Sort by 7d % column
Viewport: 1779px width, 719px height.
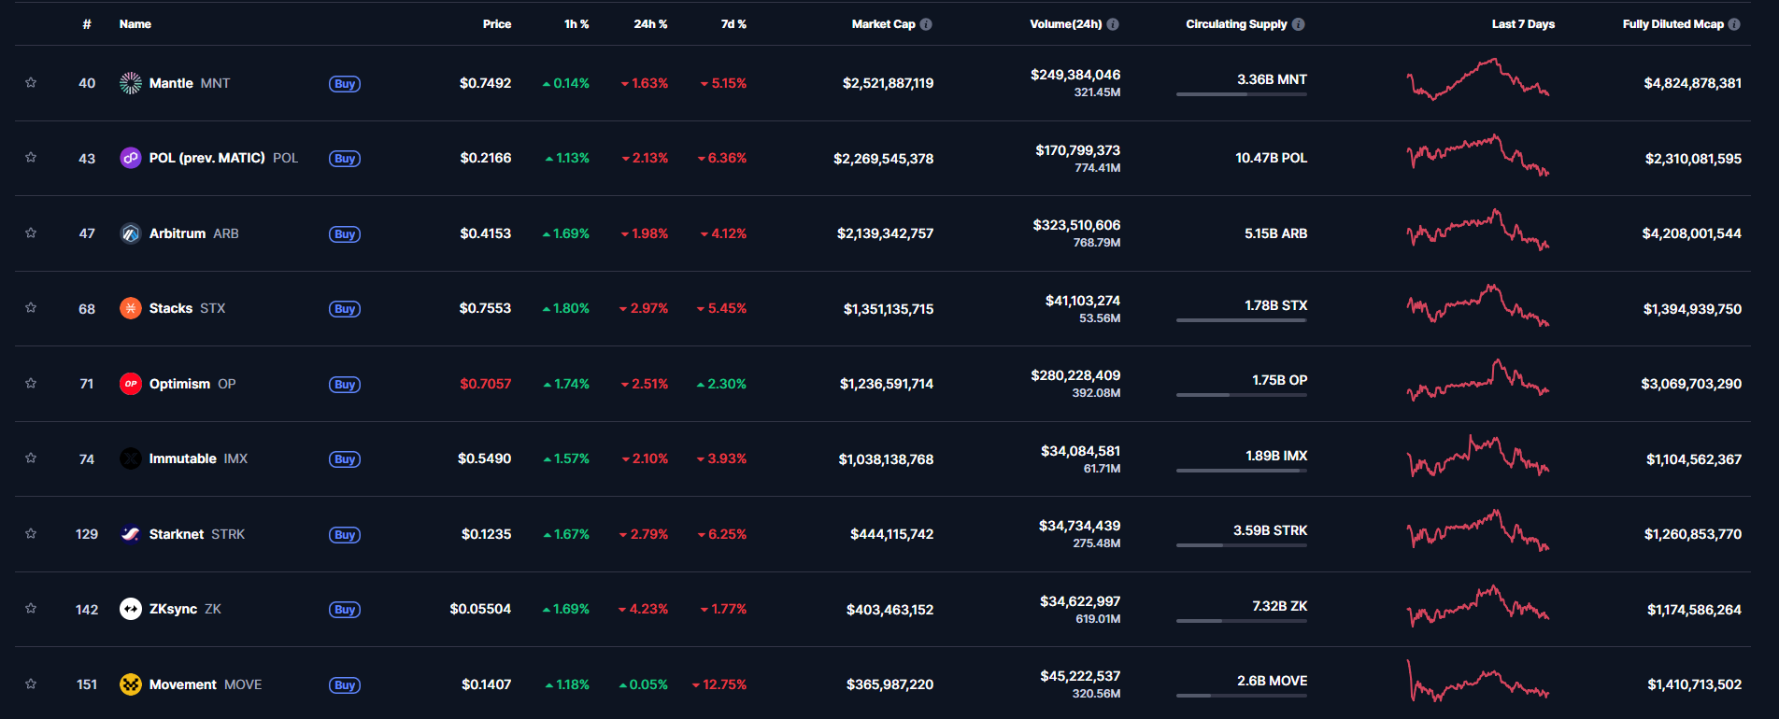[x=733, y=24]
